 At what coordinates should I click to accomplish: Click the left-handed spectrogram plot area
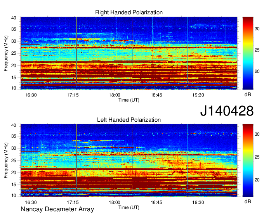(x=129, y=160)
